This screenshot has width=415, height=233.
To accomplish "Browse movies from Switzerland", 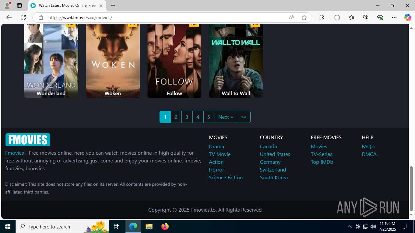I will tap(273, 170).
